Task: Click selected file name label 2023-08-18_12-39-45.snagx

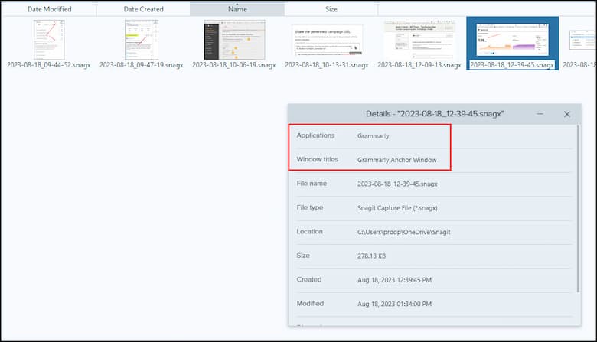Action: (512, 65)
